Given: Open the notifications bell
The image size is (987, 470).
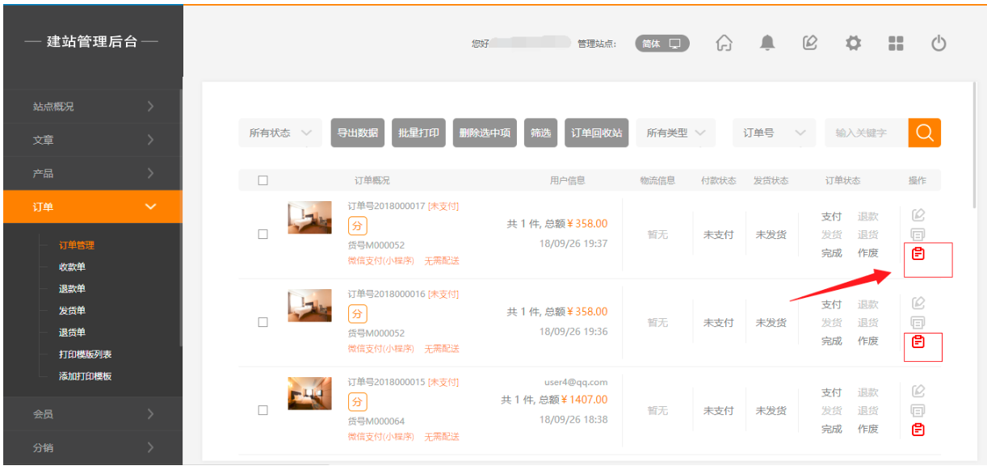Looking at the screenshot, I should tap(767, 44).
